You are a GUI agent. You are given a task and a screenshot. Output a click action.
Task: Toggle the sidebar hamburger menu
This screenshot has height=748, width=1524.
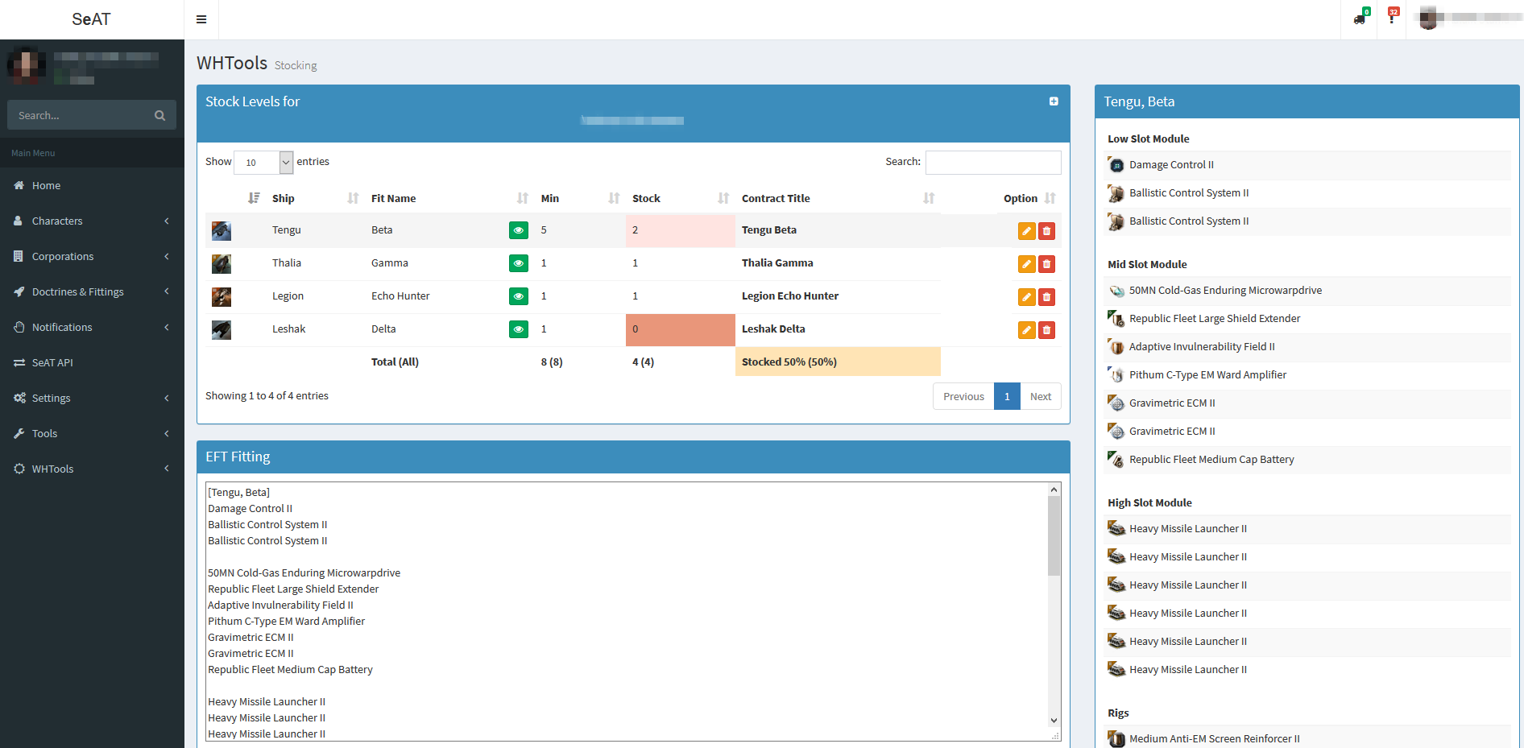(x=201, y=19)
